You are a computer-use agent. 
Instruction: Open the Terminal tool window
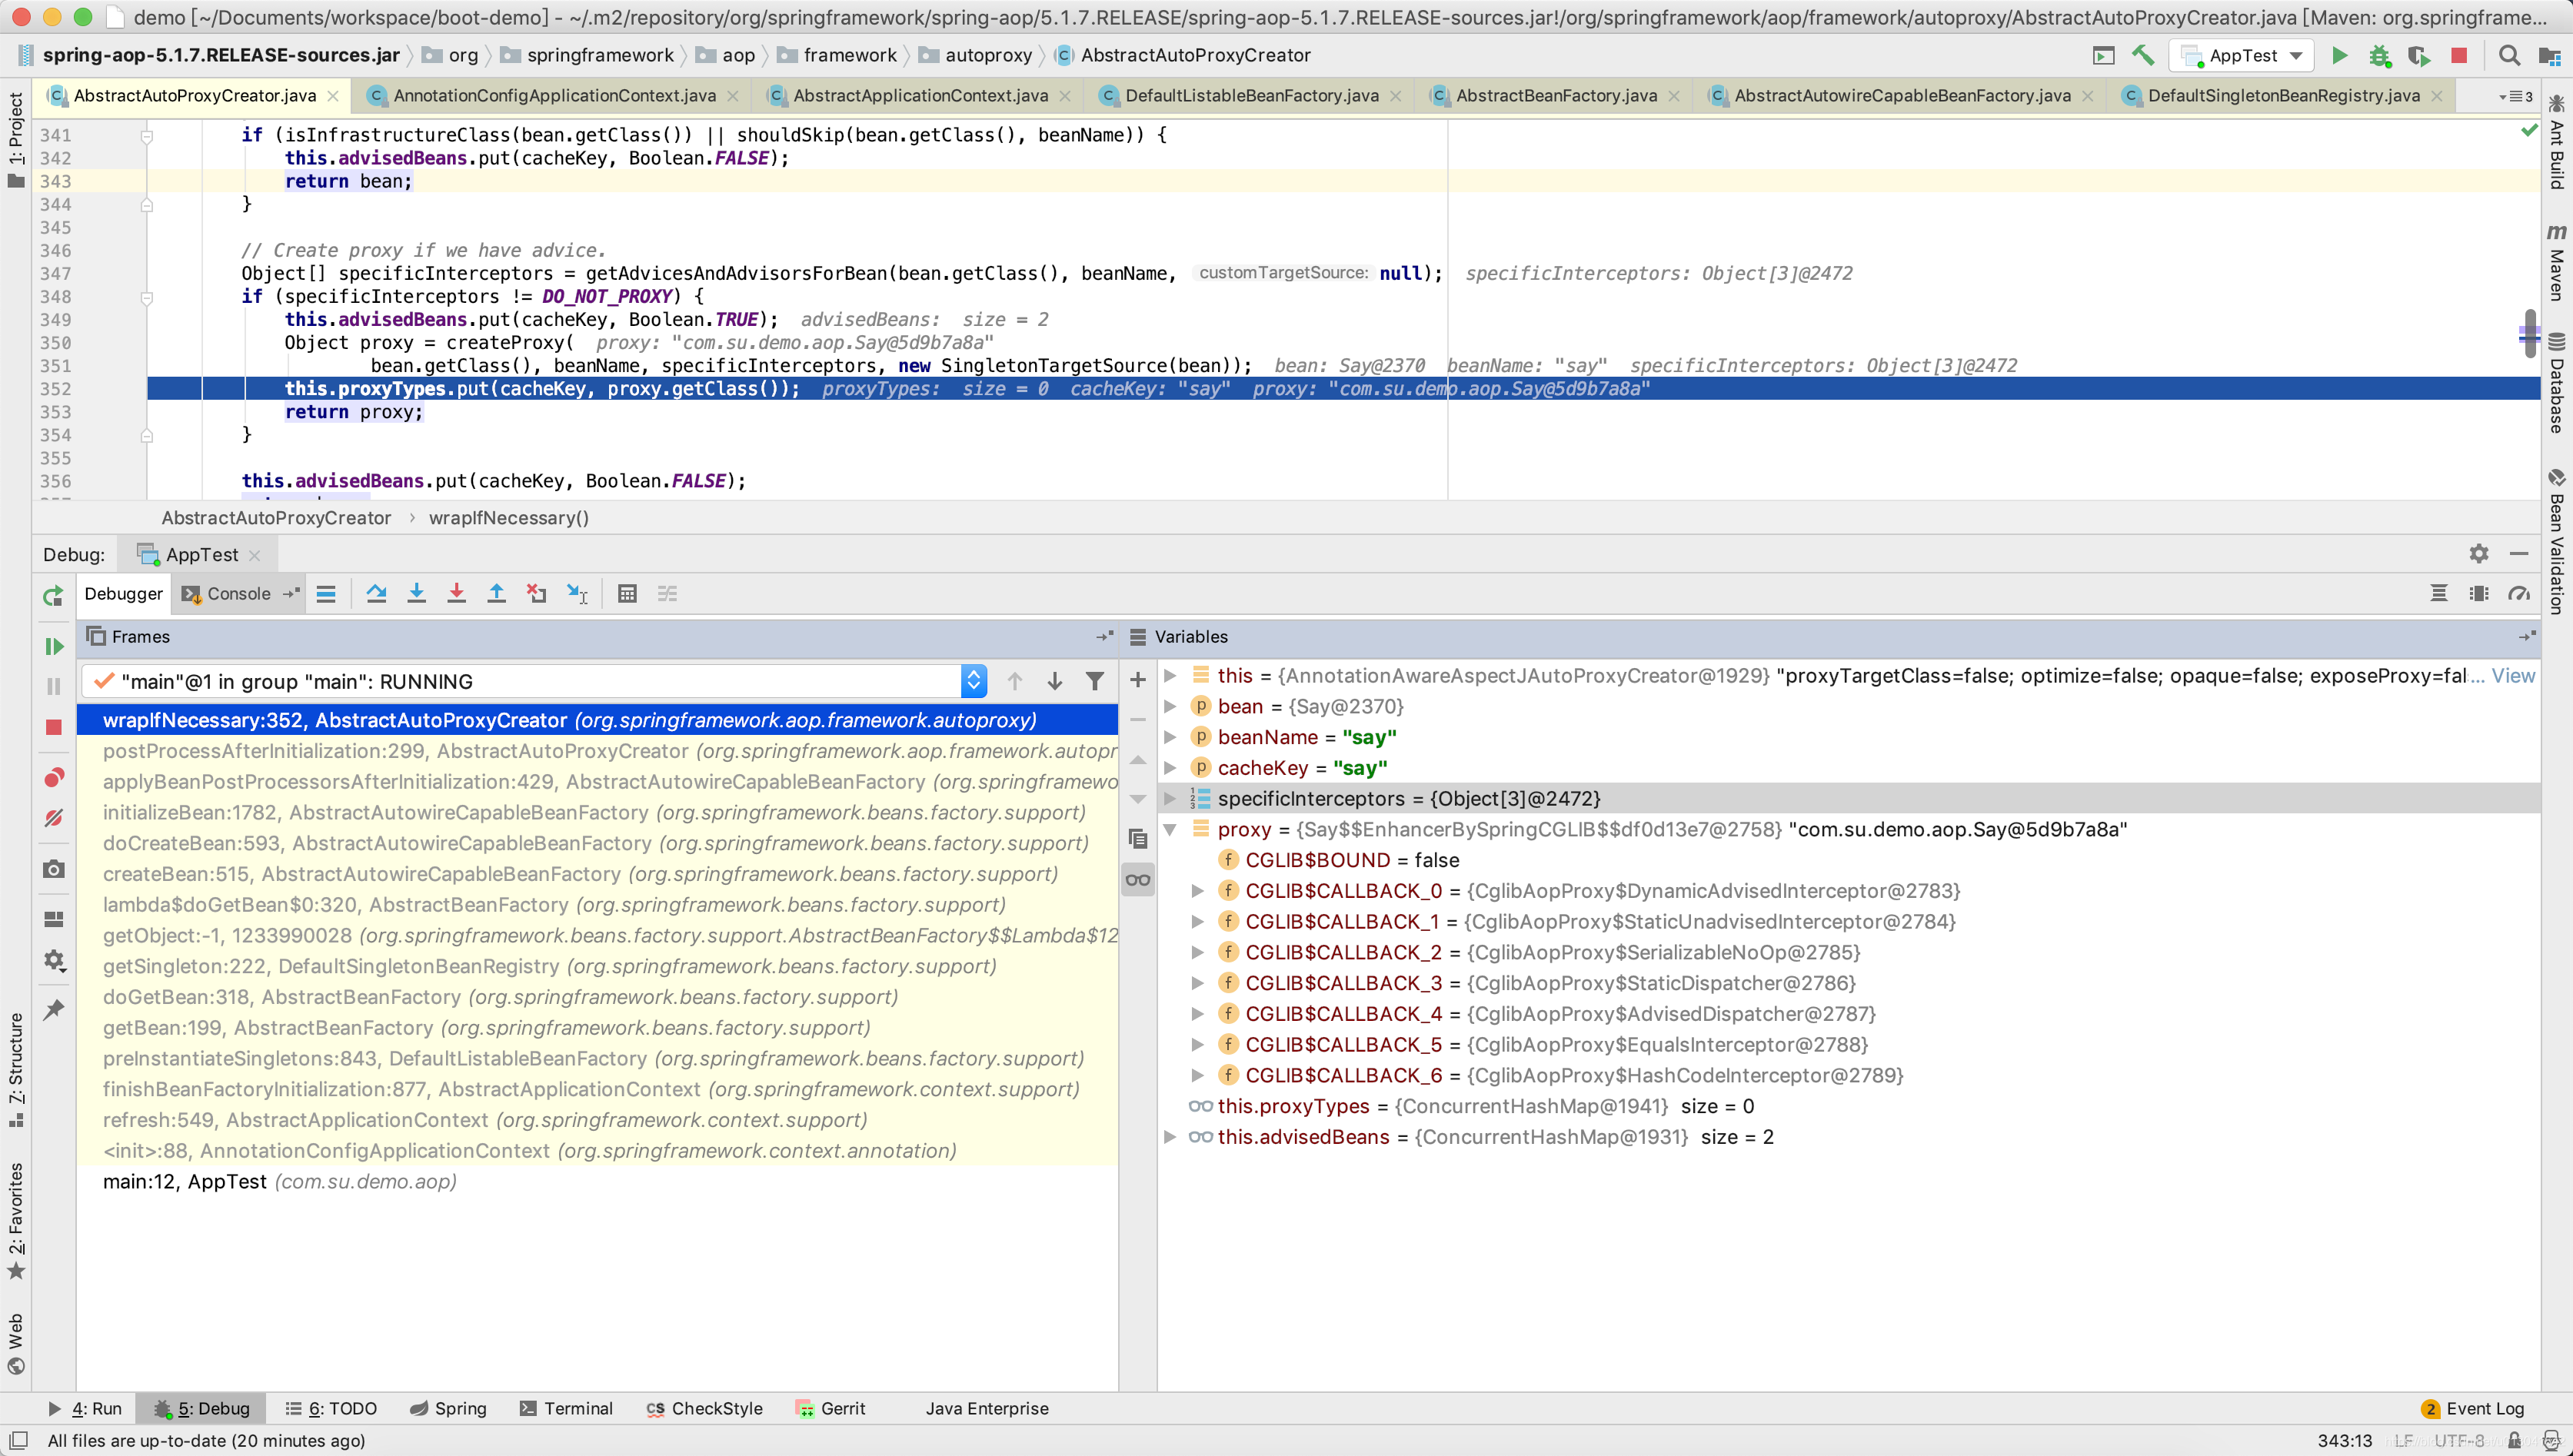567,1409
